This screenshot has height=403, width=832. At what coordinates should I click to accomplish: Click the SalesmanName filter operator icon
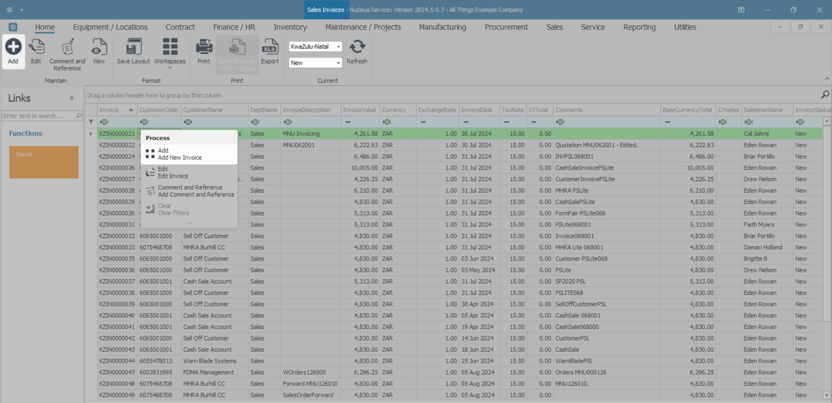tap(749, 122)
